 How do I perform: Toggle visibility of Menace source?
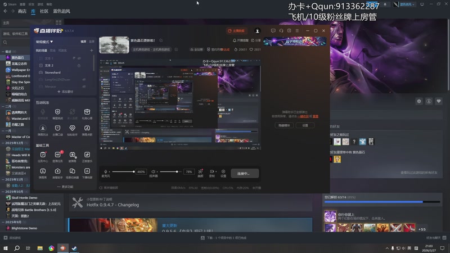[84, 87]
